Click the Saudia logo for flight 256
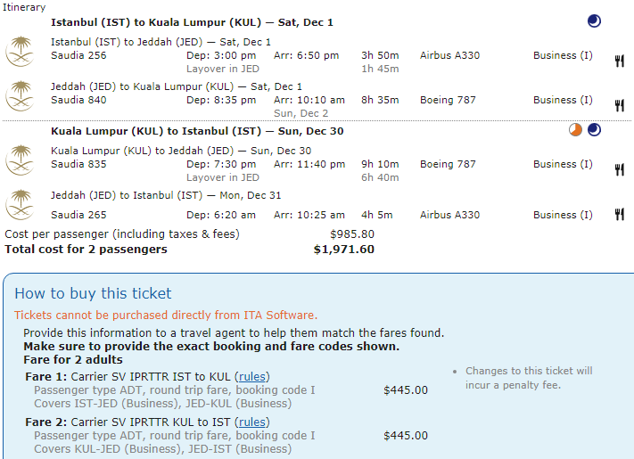This screenshot has height=459, width=634. pyautogui.click(x=19, y=51)
